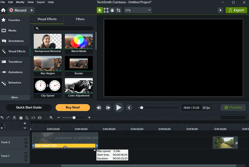The image size is (249, 167).
Task: Redo the last undone action
Action: (x=8, y=118)
